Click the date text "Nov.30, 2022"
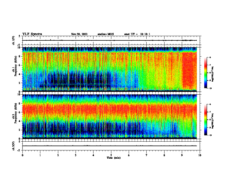The image size is (225, 174). coord(79,34)
